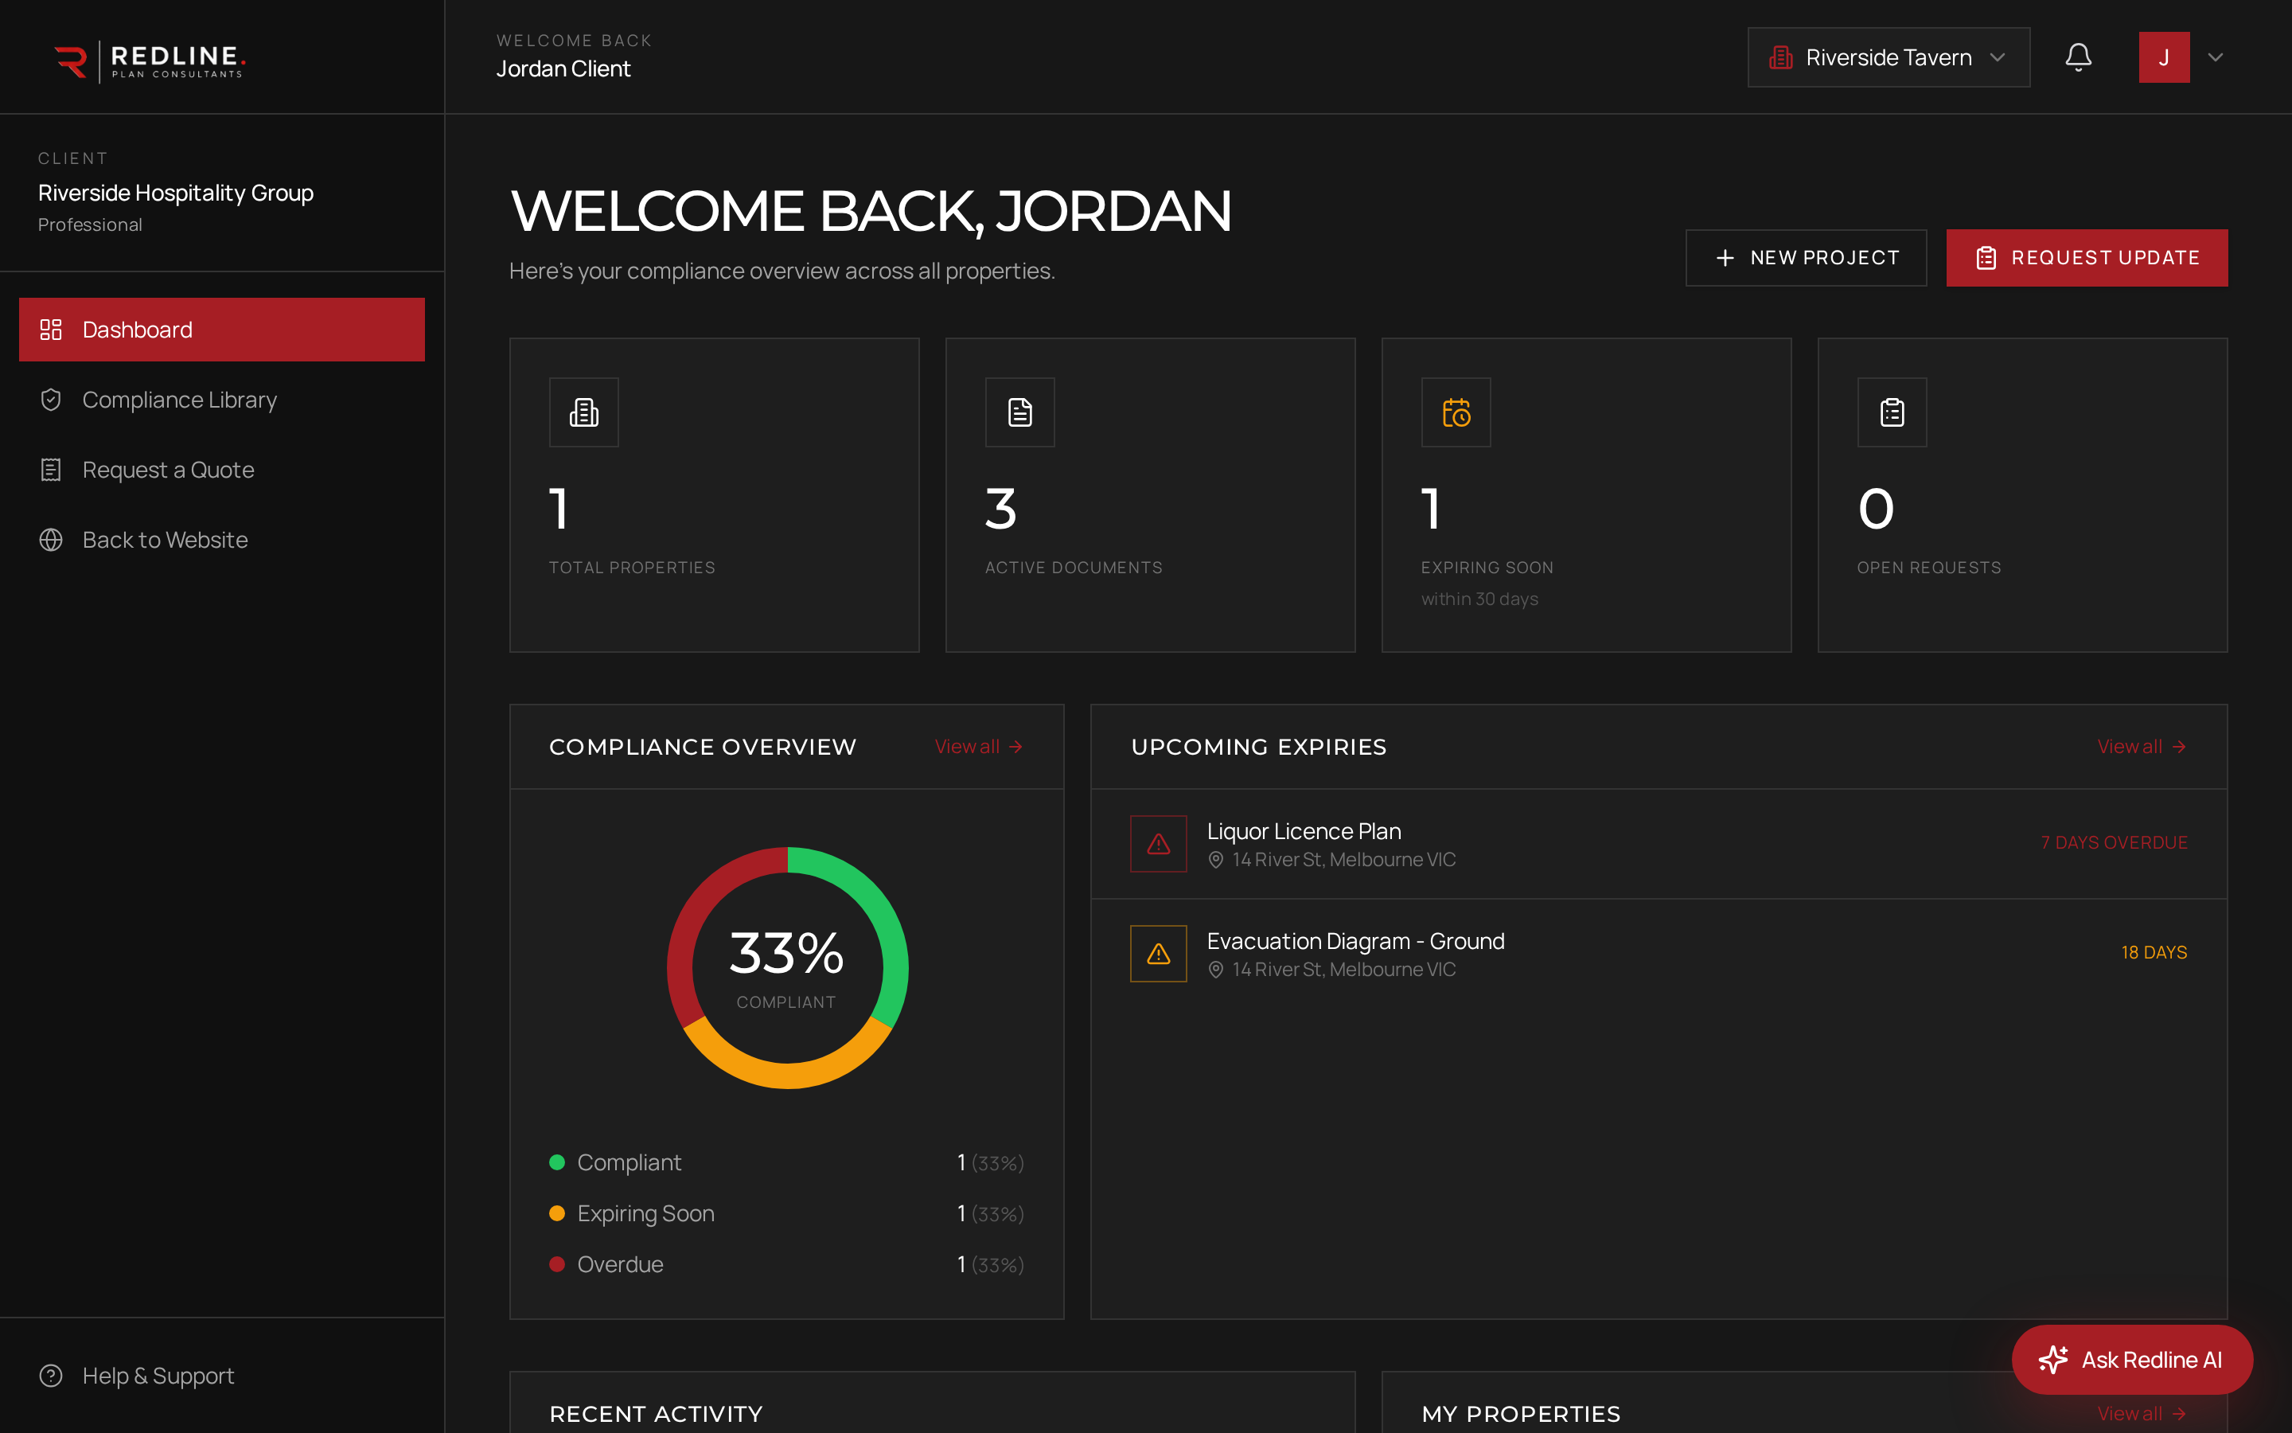Click the plus icon on New Project
Screen dimensions: 2292x1433
click(x=1725, y=258)
